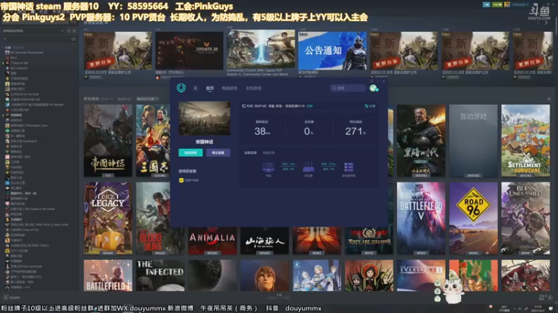Select 60 Seconds! Reatomized in library list

click(x=27, y=53)
